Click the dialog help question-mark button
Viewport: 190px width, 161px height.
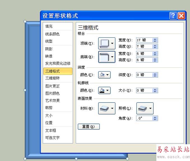pyautogui.click(x=173, y=16)
